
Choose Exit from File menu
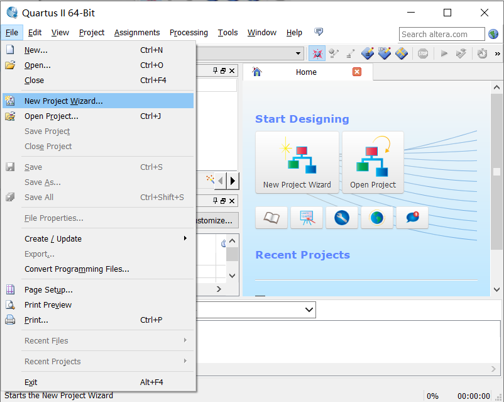[x=98, y=382]
